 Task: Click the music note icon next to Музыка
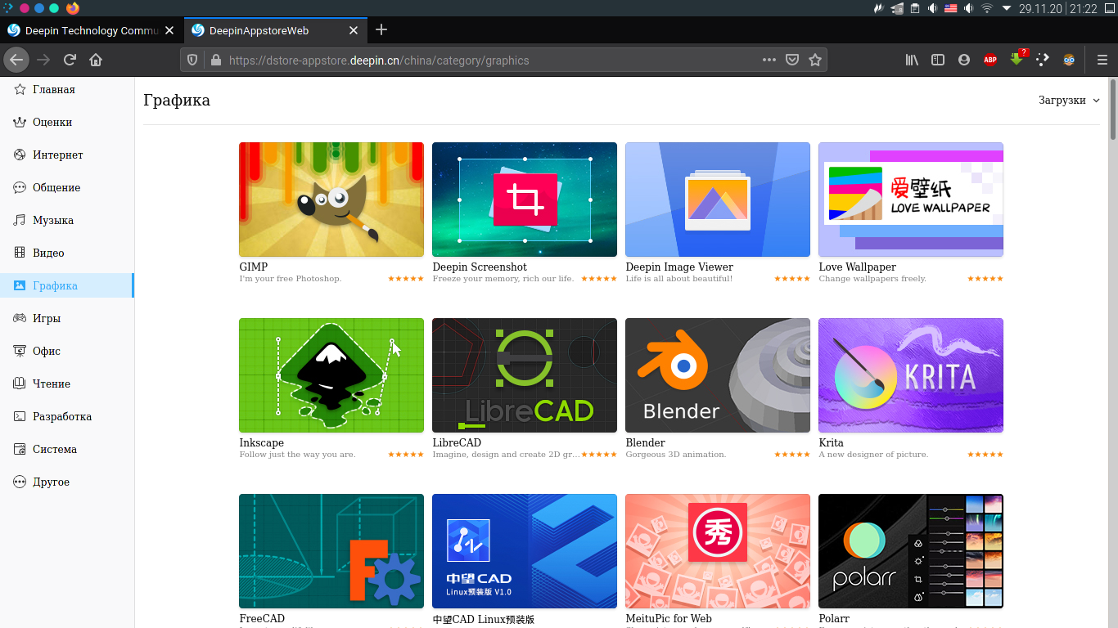click(x=20, y=220)
